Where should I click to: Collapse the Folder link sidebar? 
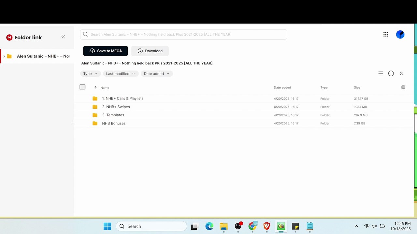(63, 37)
